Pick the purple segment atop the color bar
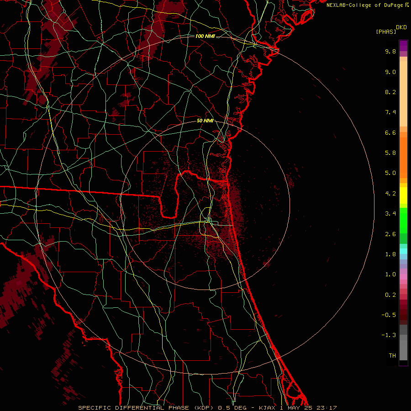411x411 pixels. click(x=403, y=46)
